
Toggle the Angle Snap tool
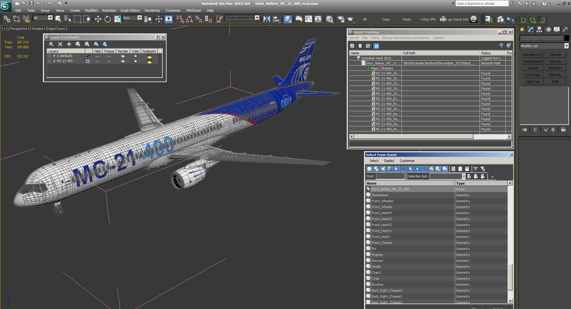(x=189, y=19)
